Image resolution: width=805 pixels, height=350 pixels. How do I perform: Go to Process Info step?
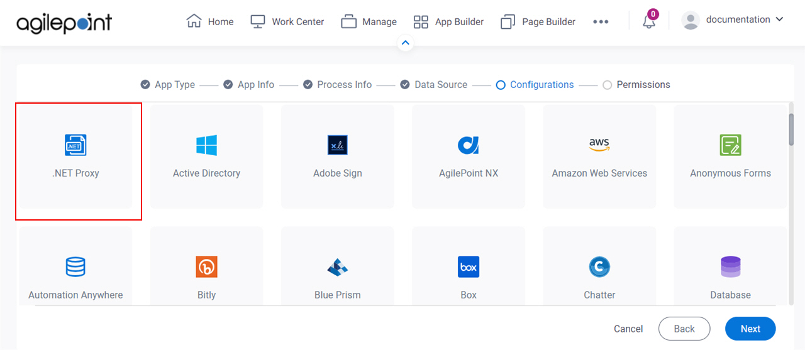pos(337,84)
